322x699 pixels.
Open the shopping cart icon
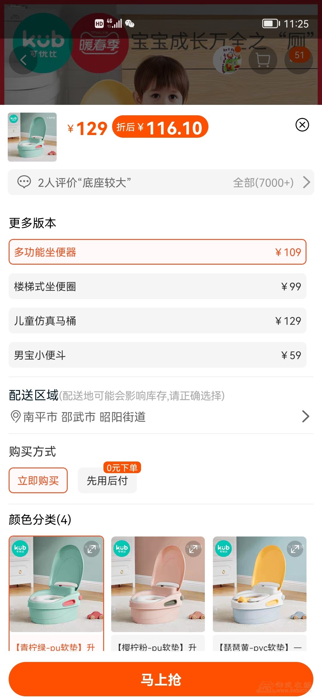tap(263, 60)
